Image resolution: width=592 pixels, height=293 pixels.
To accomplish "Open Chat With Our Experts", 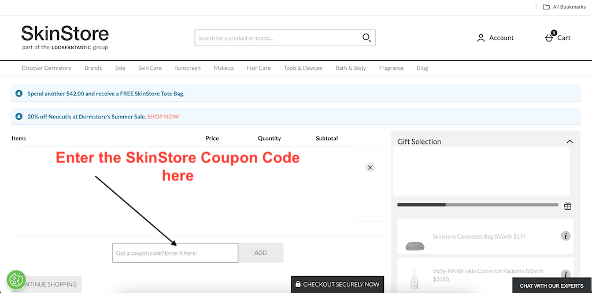I will pyautogui.click(x=552, y=285).
